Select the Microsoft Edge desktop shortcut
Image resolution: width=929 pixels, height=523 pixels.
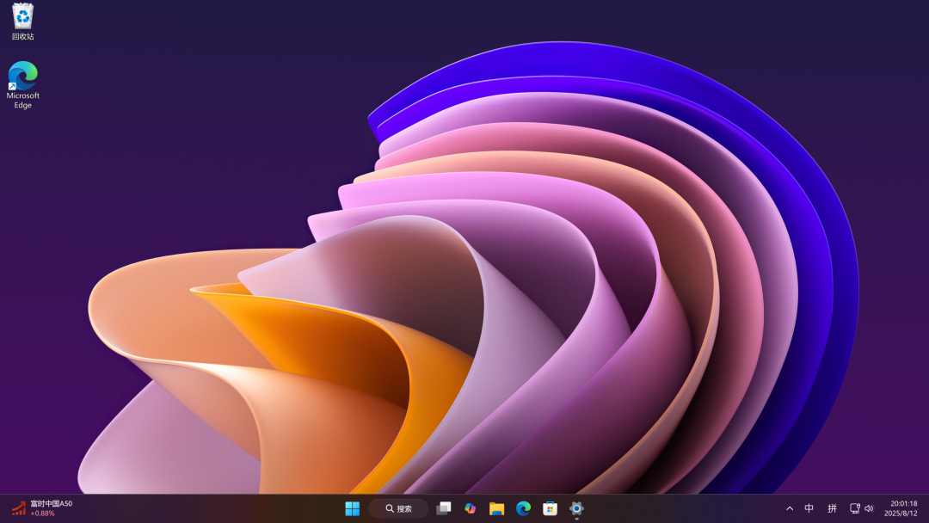22,84
